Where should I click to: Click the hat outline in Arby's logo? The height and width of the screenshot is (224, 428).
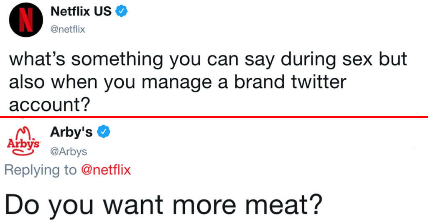(24, 134)
